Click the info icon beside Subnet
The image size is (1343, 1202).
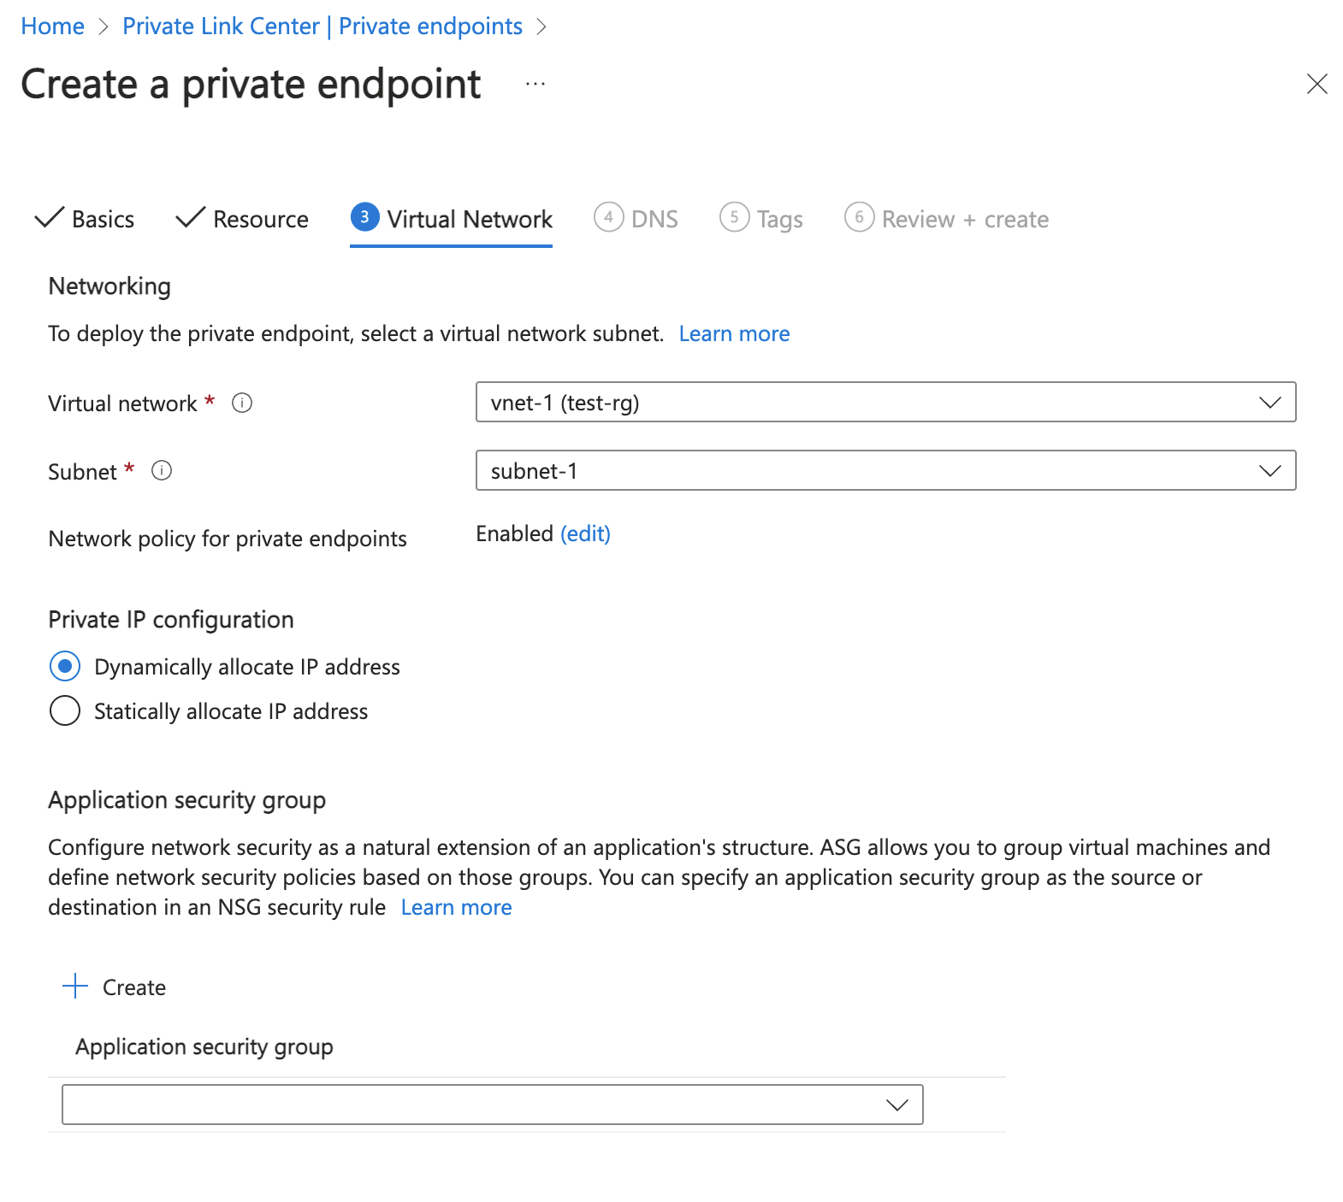pyautogui.click(x=161, y=471)
